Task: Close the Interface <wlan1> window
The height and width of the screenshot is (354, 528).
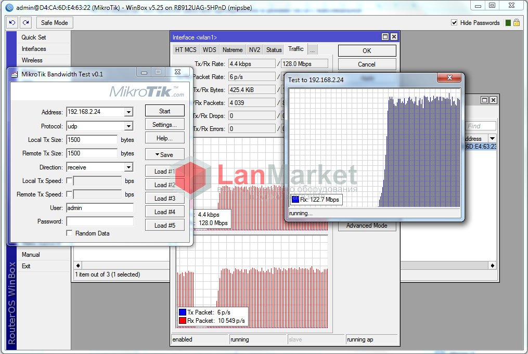Action: [394, 37]
